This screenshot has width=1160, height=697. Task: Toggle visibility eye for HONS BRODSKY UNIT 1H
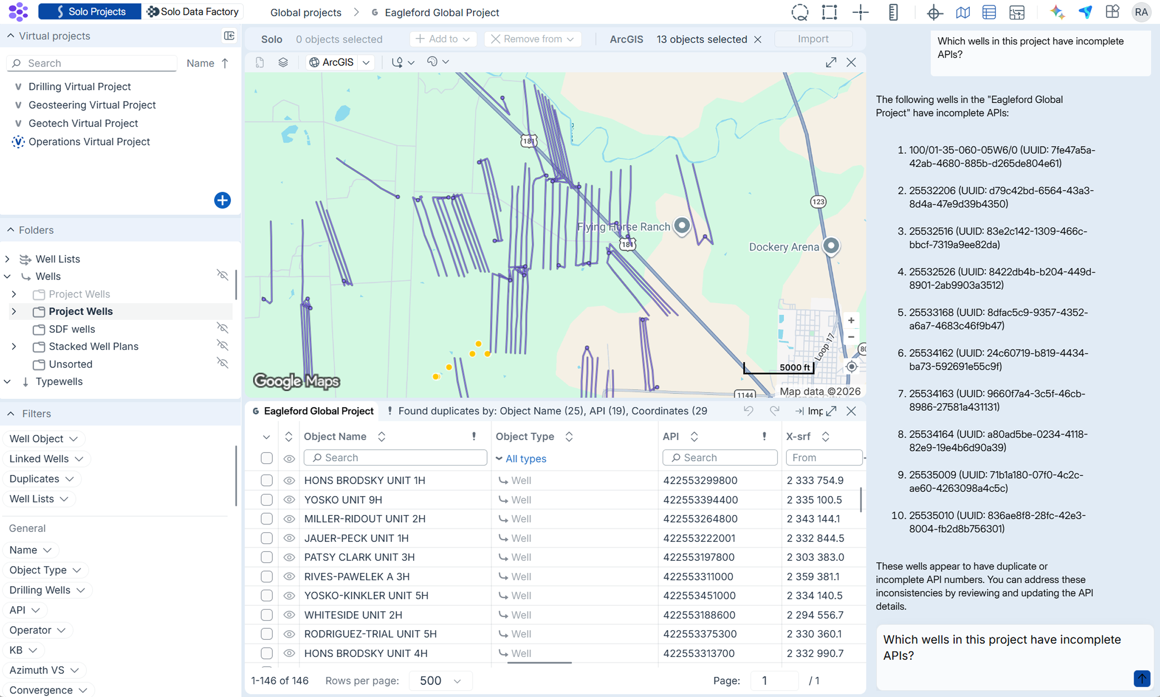289,480
